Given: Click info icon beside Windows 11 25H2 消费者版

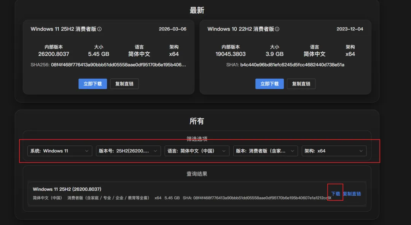Looking at the screenshot, I should tap(99, 29).
